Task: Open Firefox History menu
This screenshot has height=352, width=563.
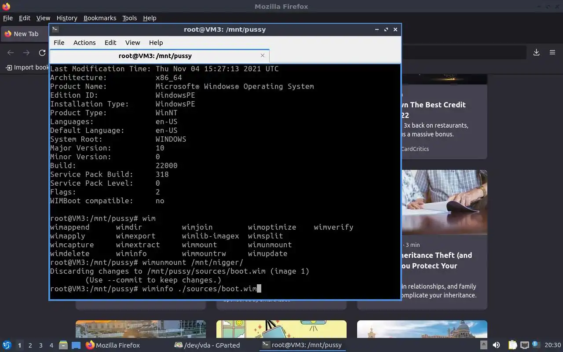Action: [x=67, y=18]
